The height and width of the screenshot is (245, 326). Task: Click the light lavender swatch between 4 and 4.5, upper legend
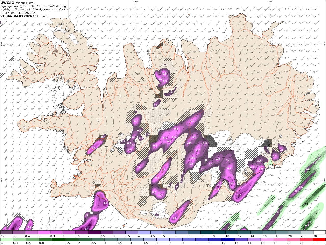(144, 232)
